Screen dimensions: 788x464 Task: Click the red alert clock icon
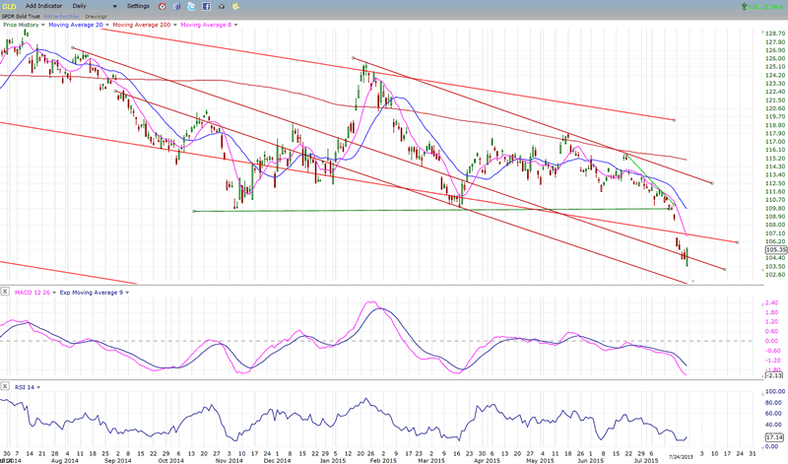(162, 6)
